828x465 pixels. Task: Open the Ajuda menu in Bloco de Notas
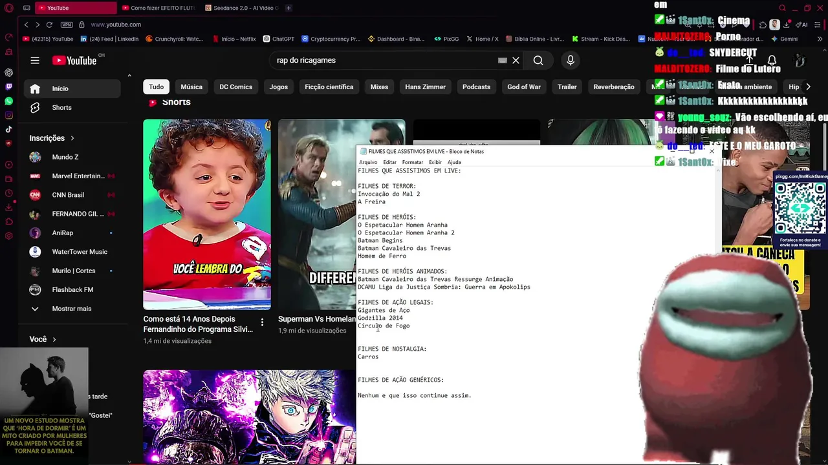[454, 162]
